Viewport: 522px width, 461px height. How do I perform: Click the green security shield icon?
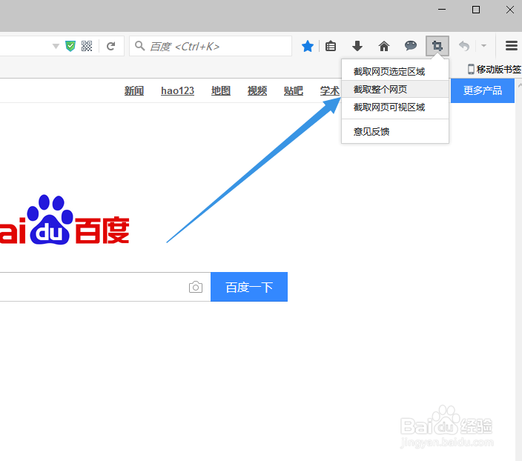70,46
